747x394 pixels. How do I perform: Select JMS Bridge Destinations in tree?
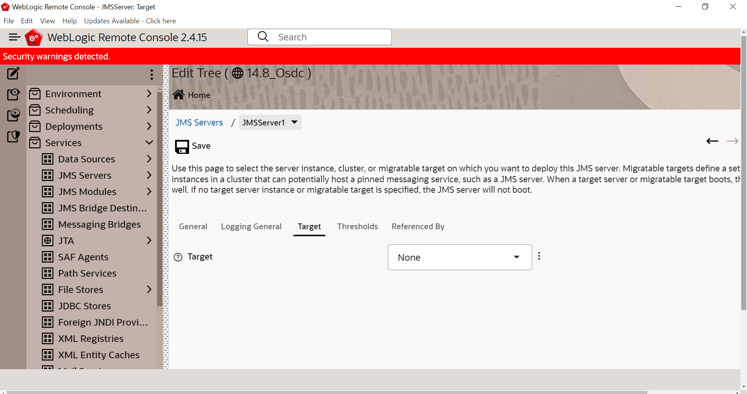(x=102, y=208)
